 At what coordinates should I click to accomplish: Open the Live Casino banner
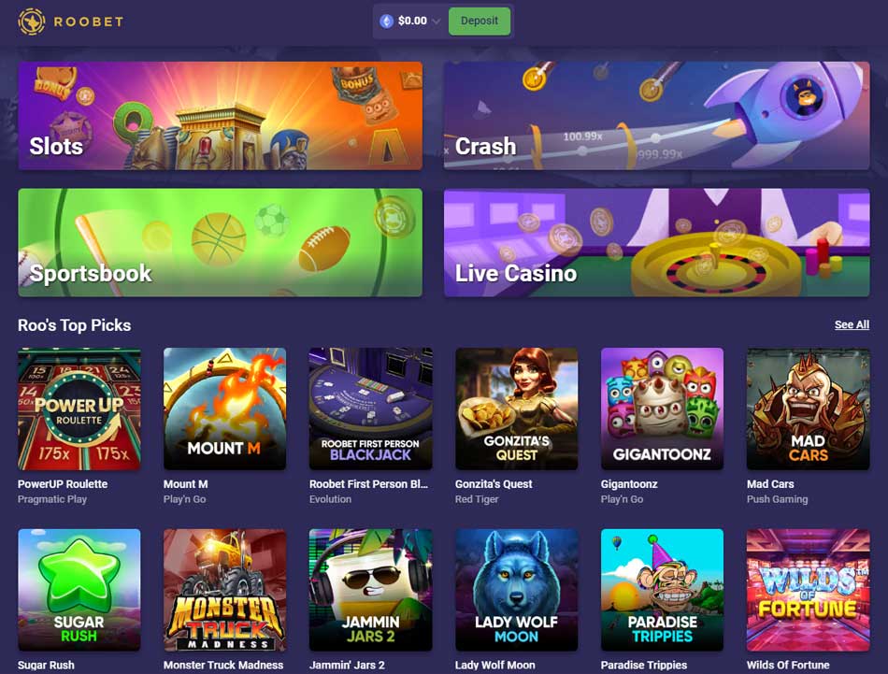[656, 242]
